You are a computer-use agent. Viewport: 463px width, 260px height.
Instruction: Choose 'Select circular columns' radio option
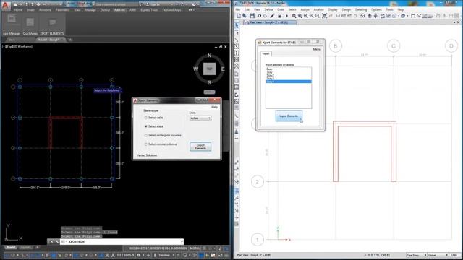(145, 144)
